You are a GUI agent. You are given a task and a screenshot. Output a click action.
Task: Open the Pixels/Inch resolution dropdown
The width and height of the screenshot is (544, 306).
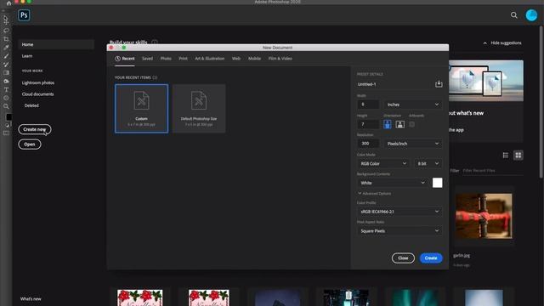412,144
